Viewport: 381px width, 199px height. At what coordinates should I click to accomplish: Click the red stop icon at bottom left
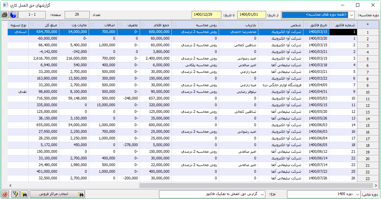[5, 194]
